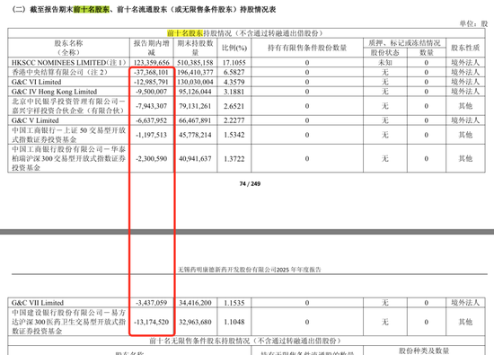This screenshot has height=355, width=494.
Task: Click the holding figure 66,467,891
Action: (x=195, y=120)
